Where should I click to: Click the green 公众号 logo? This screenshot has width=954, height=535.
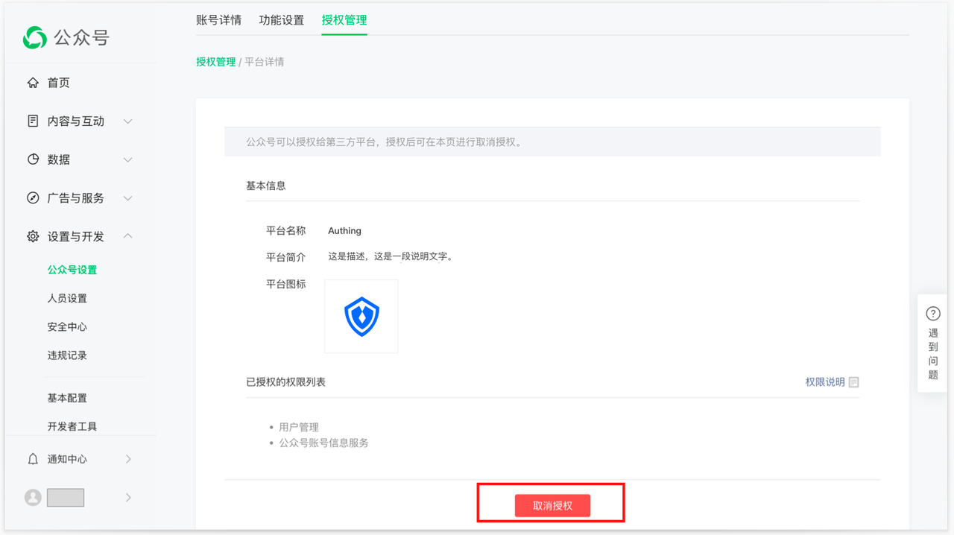tap(34, 37)
